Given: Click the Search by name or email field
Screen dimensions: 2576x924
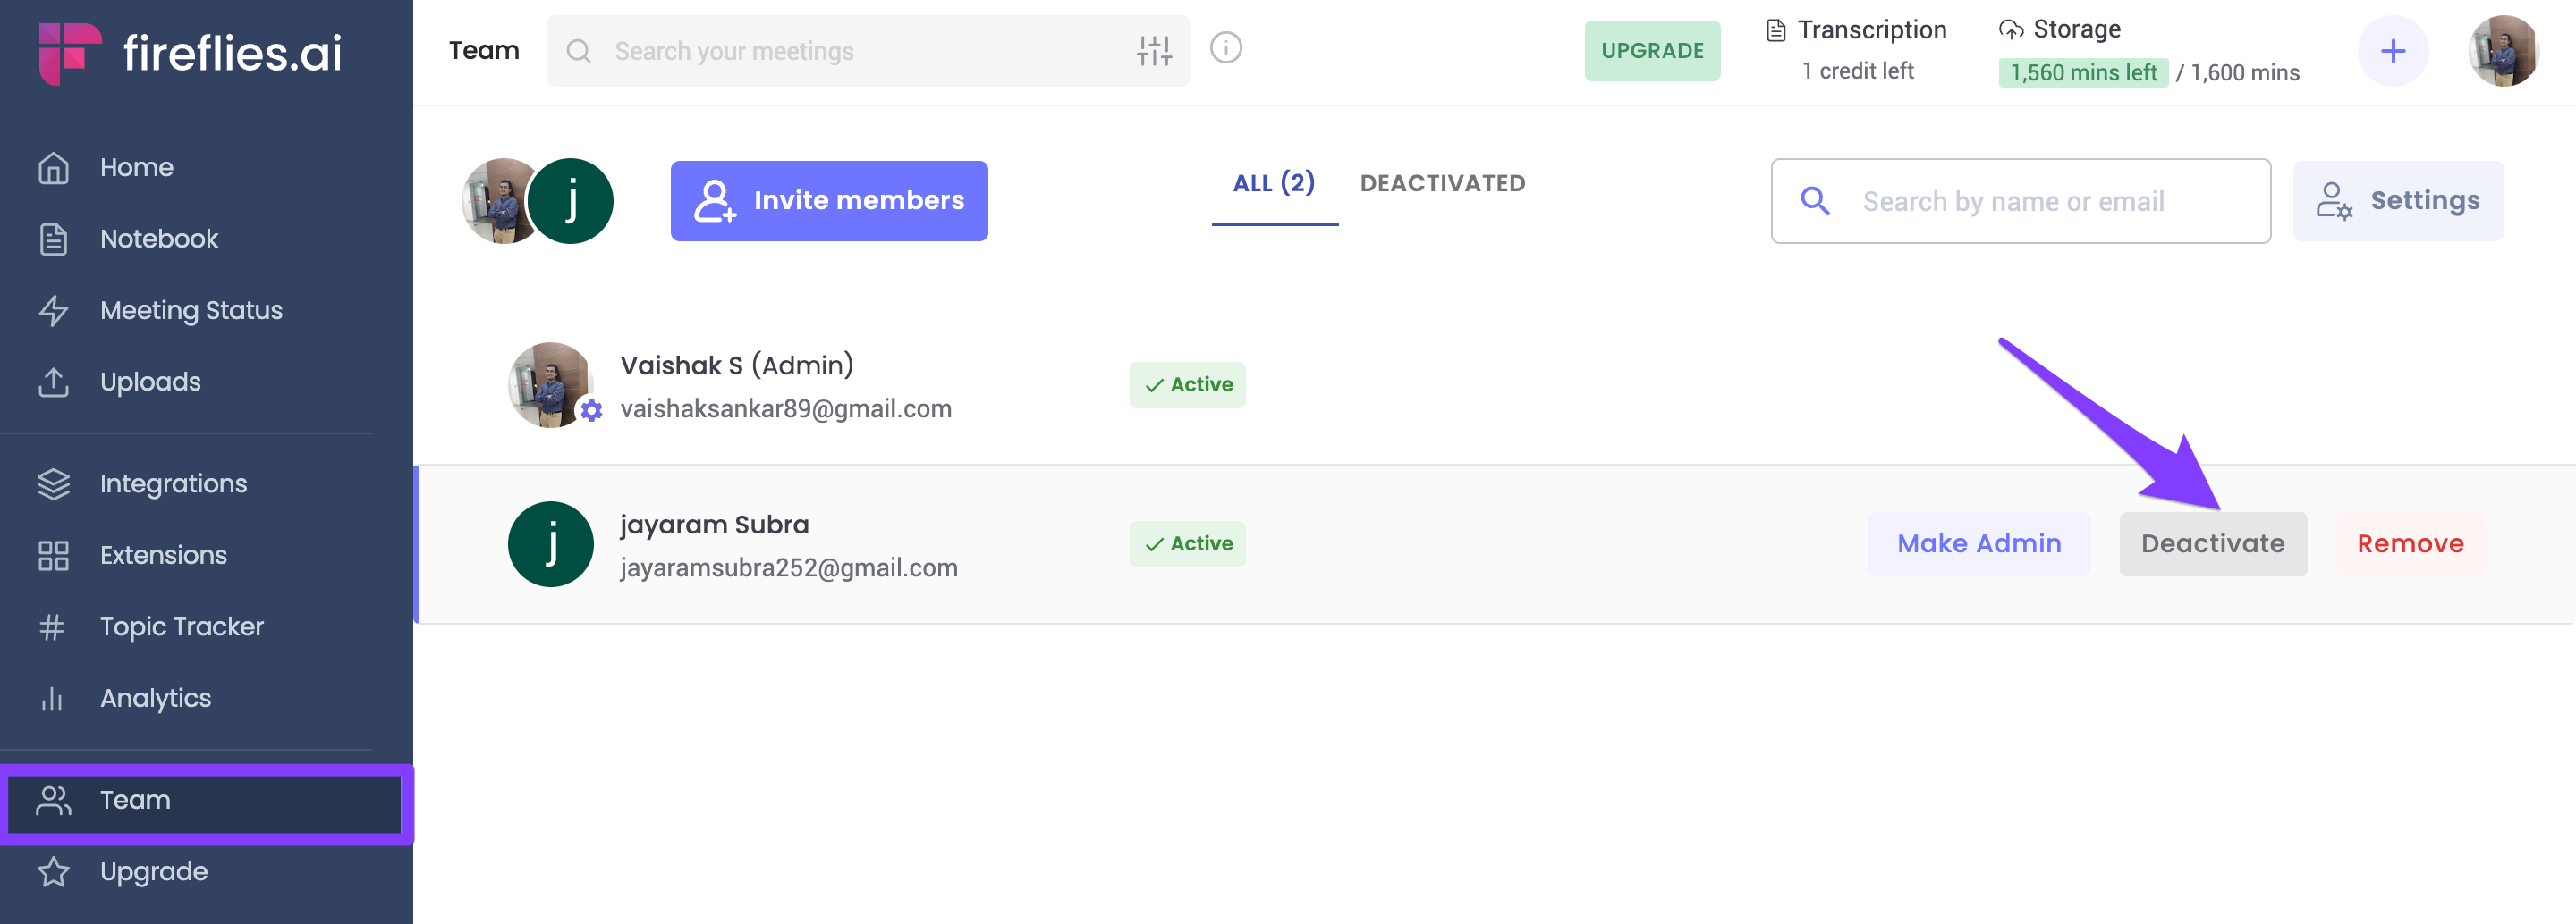Looking at the screenshot, I should pyautogui.click(x=2020, y=201).
